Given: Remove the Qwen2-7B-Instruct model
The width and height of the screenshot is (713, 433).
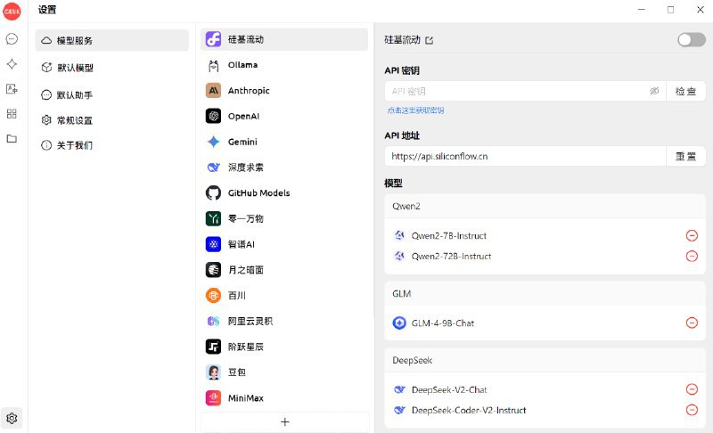Looking at the screenshot, I should tap(692, 235).
